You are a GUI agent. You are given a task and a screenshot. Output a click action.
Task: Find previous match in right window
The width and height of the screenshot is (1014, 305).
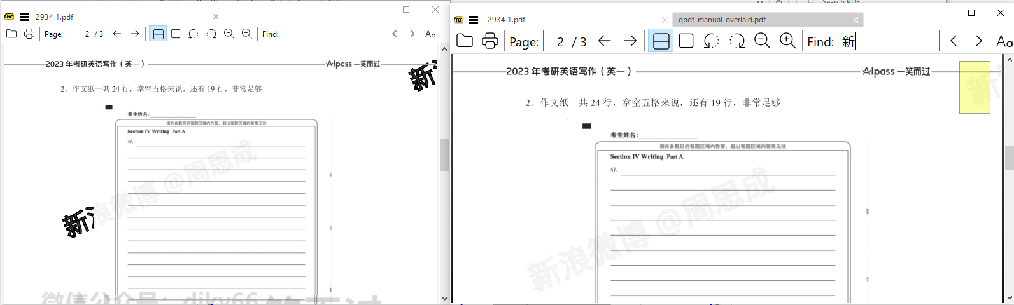(x=954, y=41)
